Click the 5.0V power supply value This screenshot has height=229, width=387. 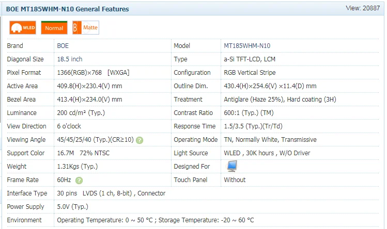coord(72,207)
